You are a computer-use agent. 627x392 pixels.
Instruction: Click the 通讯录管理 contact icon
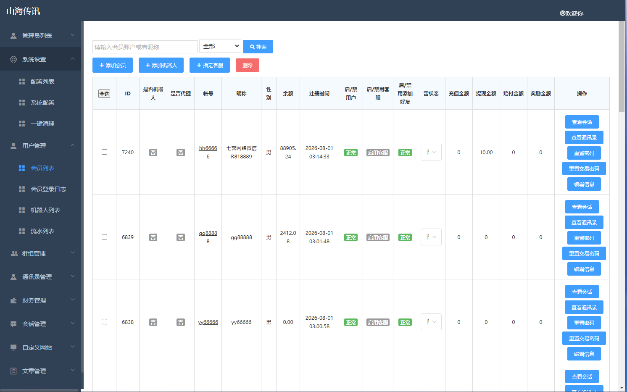coord(13,277)
